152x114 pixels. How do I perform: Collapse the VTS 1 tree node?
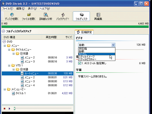click(9, 65)
